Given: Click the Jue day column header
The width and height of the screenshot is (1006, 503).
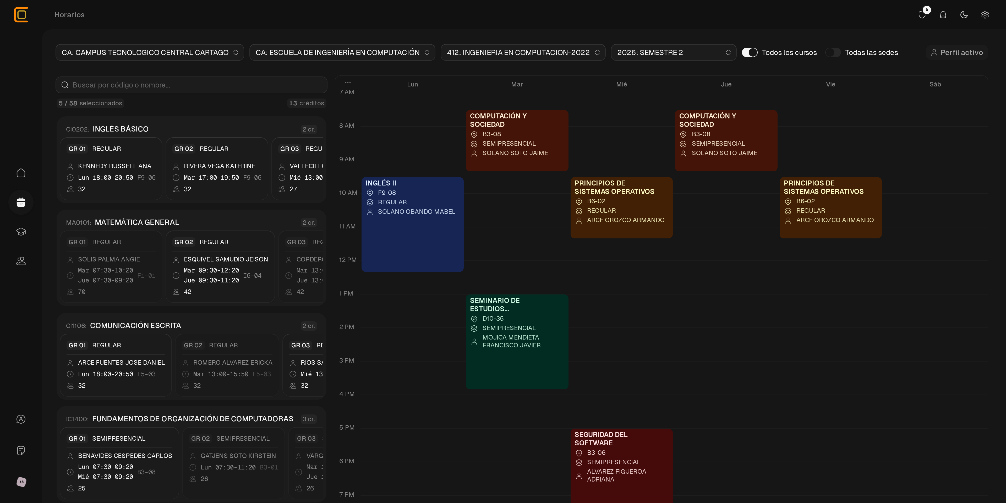Looking at the screenshot, I should [x=726, y=84].
